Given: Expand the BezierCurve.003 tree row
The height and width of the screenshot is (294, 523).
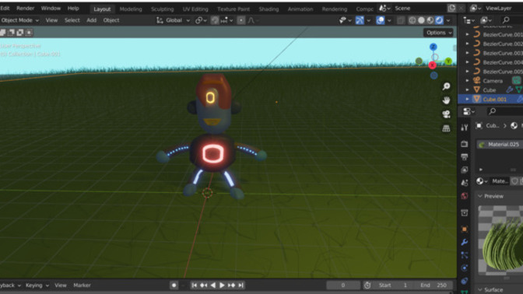Looking at the screenshot, I should tap(467, 53).
